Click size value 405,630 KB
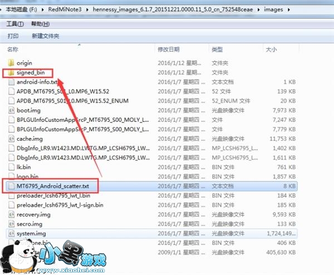Screen dimensions: 334x275 point(281,252)
